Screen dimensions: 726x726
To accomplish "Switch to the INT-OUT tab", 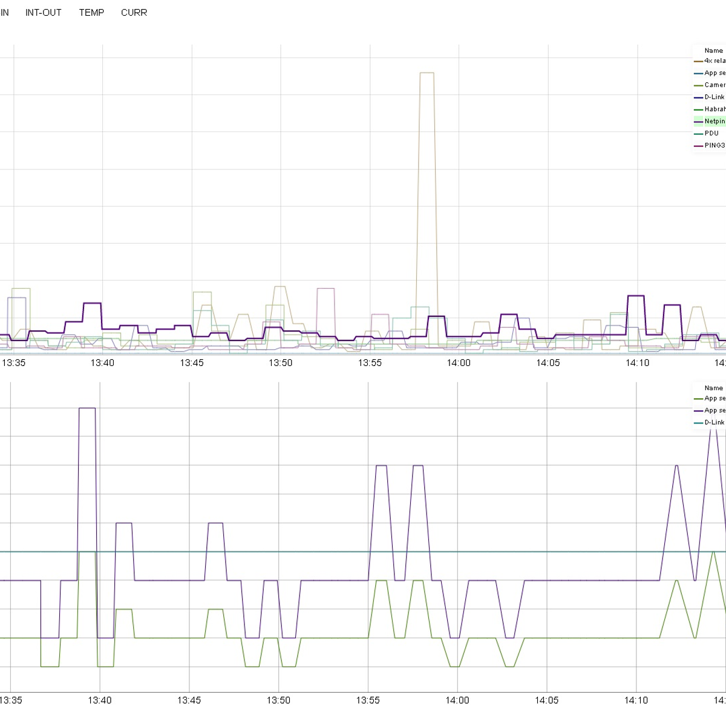I will pos(43,13).
